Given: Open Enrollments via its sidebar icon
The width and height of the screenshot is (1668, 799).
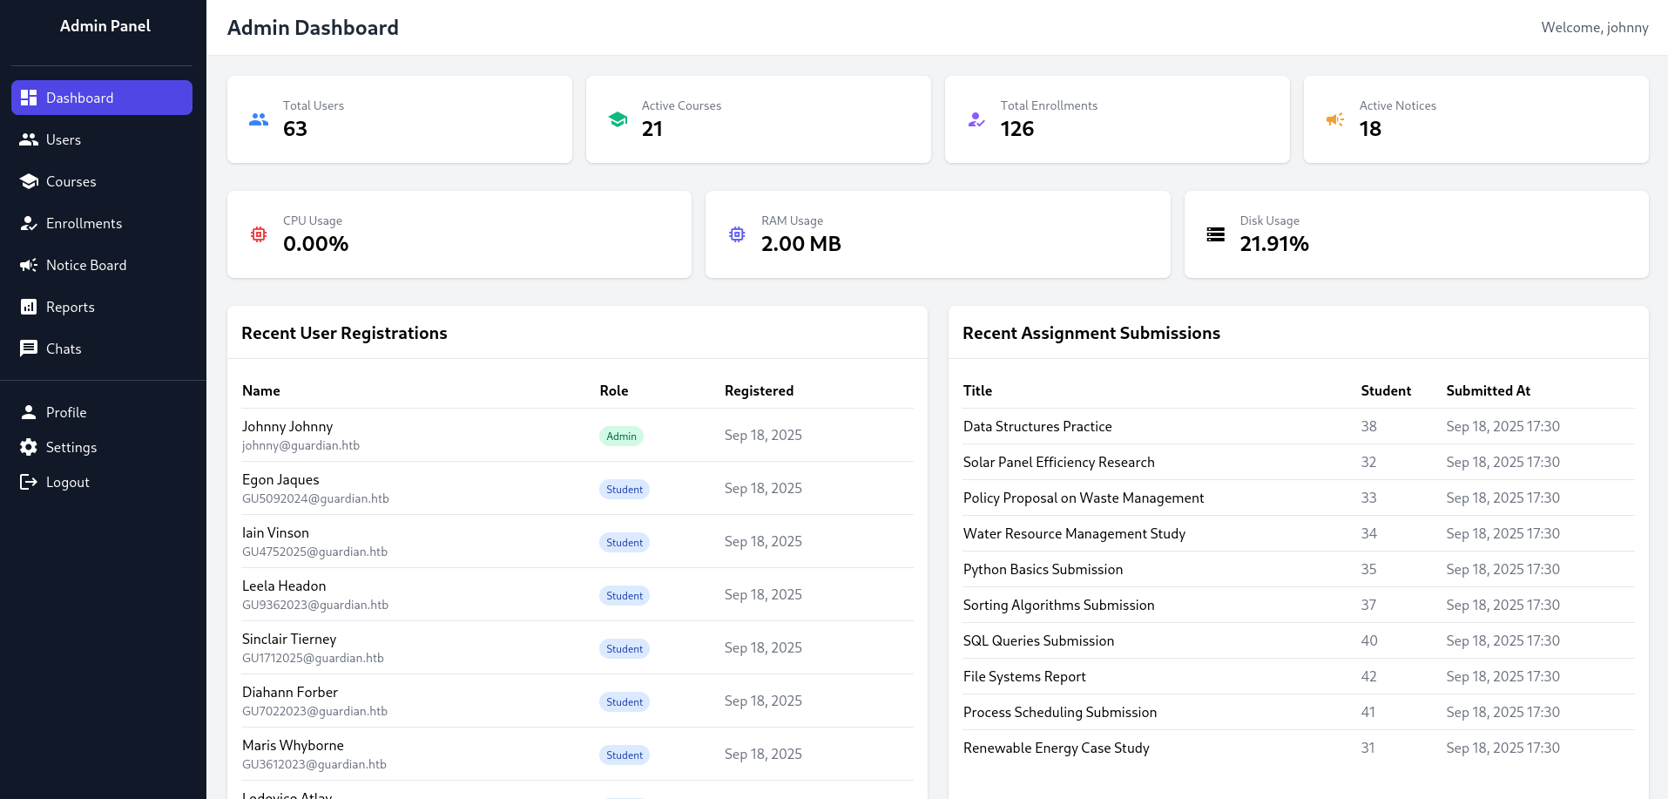Looking at the screenshot, I should (x=28, y=223).
